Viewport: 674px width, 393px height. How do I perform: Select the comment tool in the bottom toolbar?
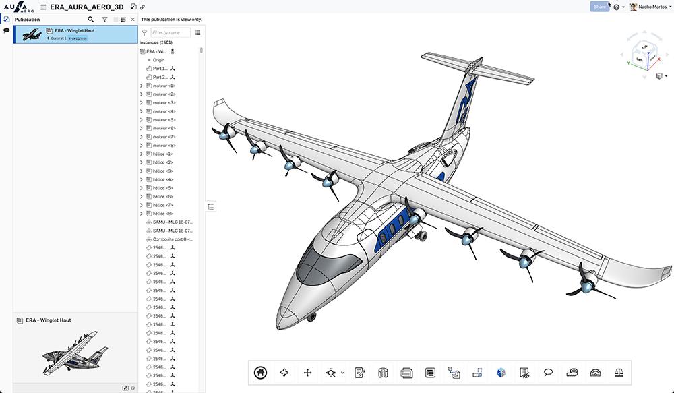[548, 372]
